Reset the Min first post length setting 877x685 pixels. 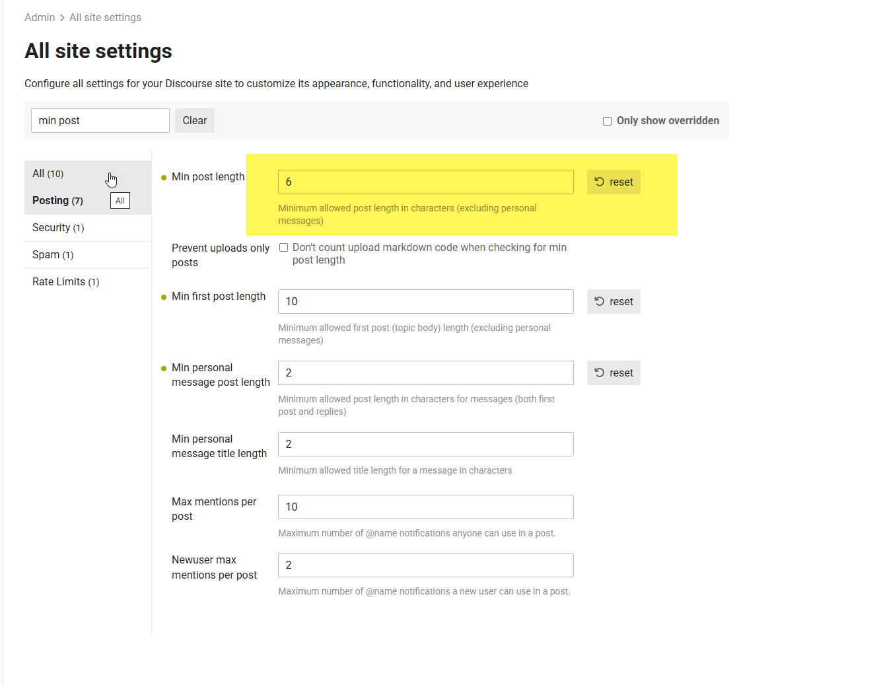(614, 302)
